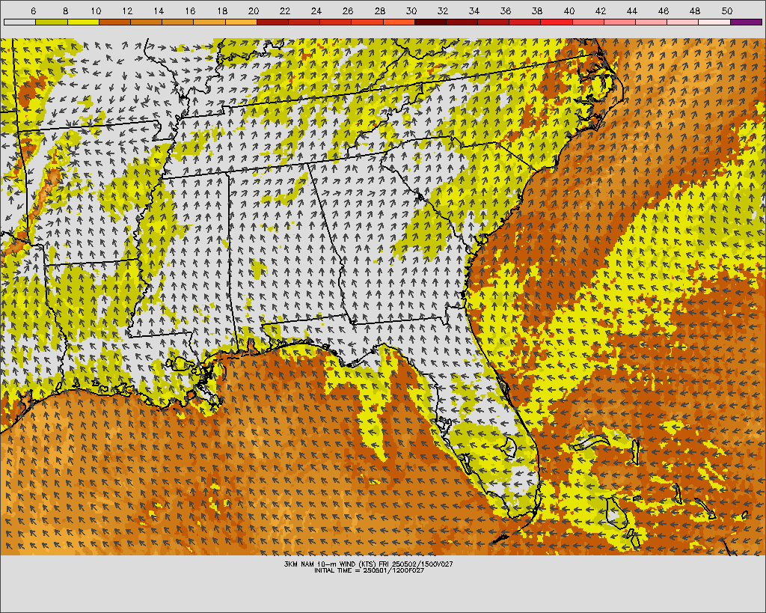Select the legend swatch between 44 and 46
This screenshot has height=613, width=766.
(652, 22)
